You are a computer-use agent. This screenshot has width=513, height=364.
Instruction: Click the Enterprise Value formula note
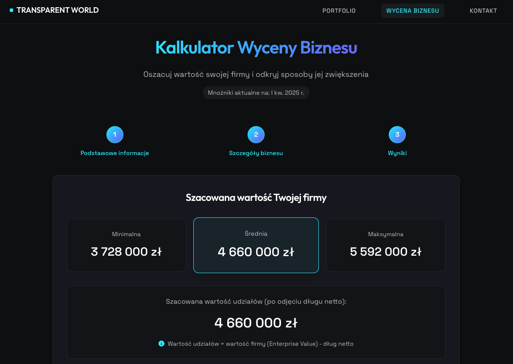point(260,344)
